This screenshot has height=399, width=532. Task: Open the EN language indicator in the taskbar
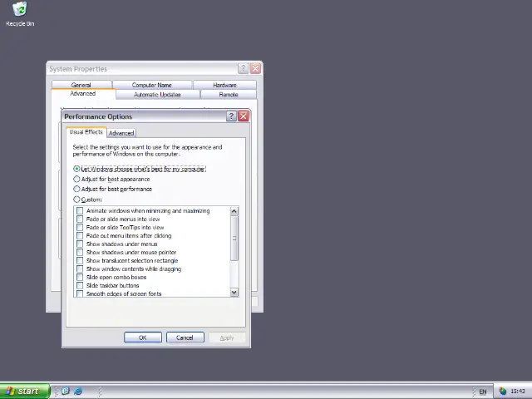click(483, 392)
